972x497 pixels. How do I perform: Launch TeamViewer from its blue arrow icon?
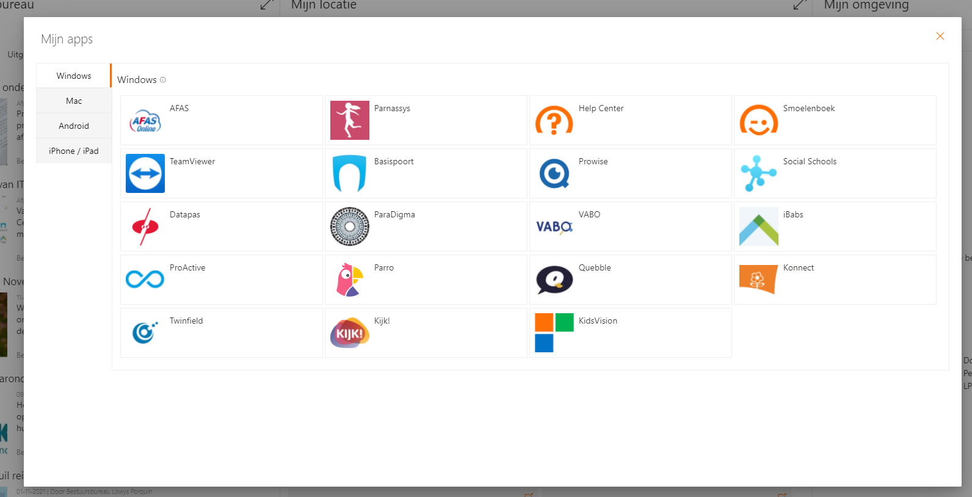tap(145, 173)
